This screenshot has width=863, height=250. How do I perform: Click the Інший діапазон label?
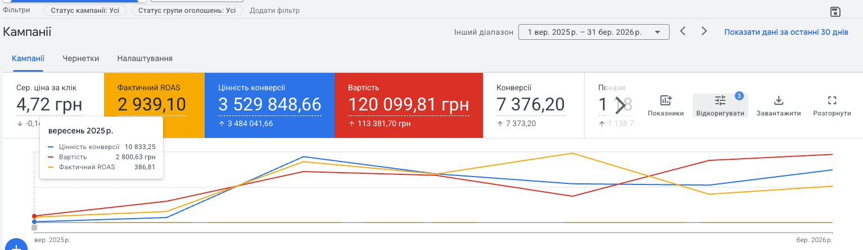click(x=484, y=32)
